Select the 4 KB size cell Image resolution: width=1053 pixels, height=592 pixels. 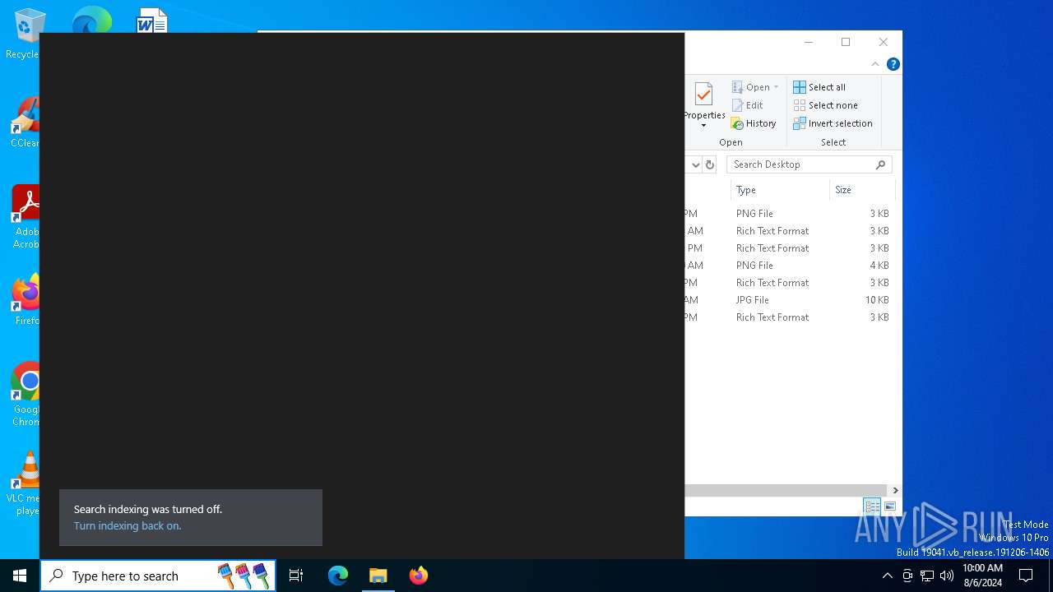tap(879, 266)
